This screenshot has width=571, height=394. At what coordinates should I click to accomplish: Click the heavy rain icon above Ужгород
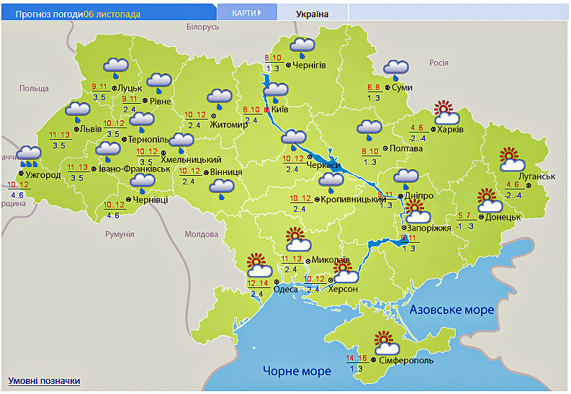click(x=29, y=155)
